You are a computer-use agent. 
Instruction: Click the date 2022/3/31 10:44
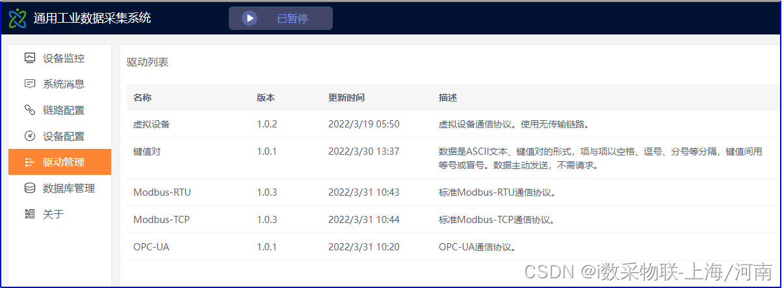tap(364, 220)
